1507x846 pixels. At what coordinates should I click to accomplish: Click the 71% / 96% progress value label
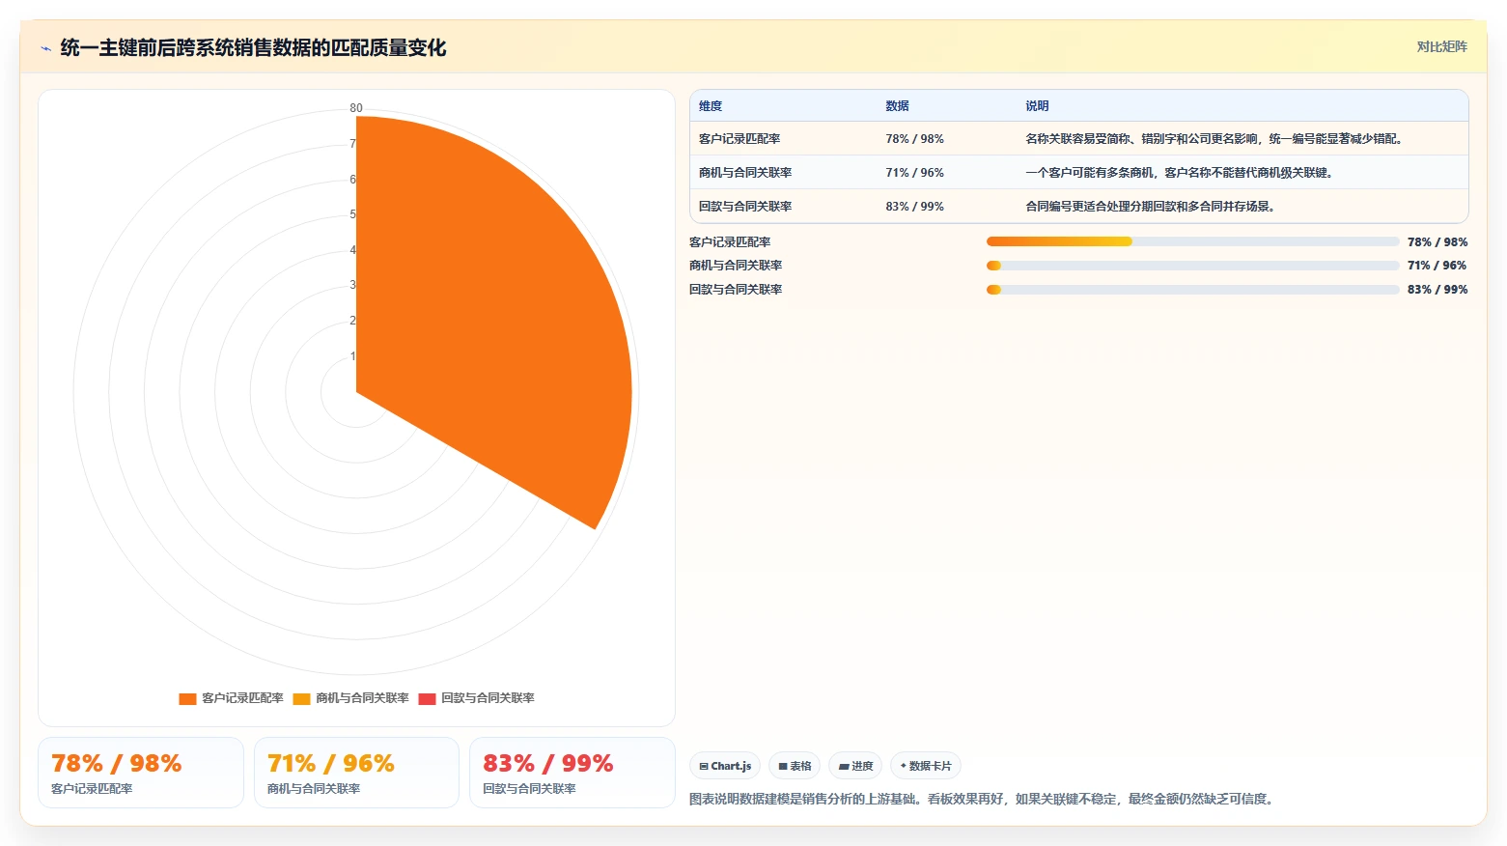(x=1437, y=266)
